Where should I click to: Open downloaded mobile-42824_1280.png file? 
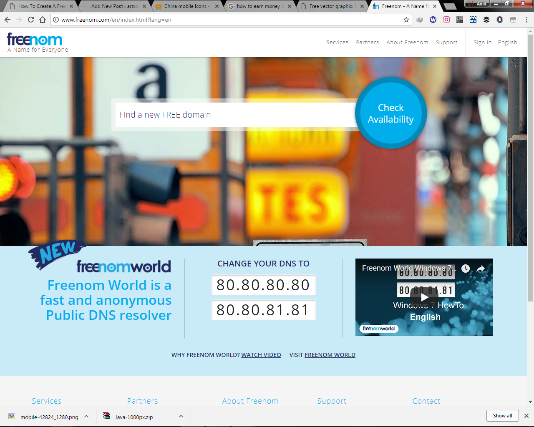click(44, 417)
